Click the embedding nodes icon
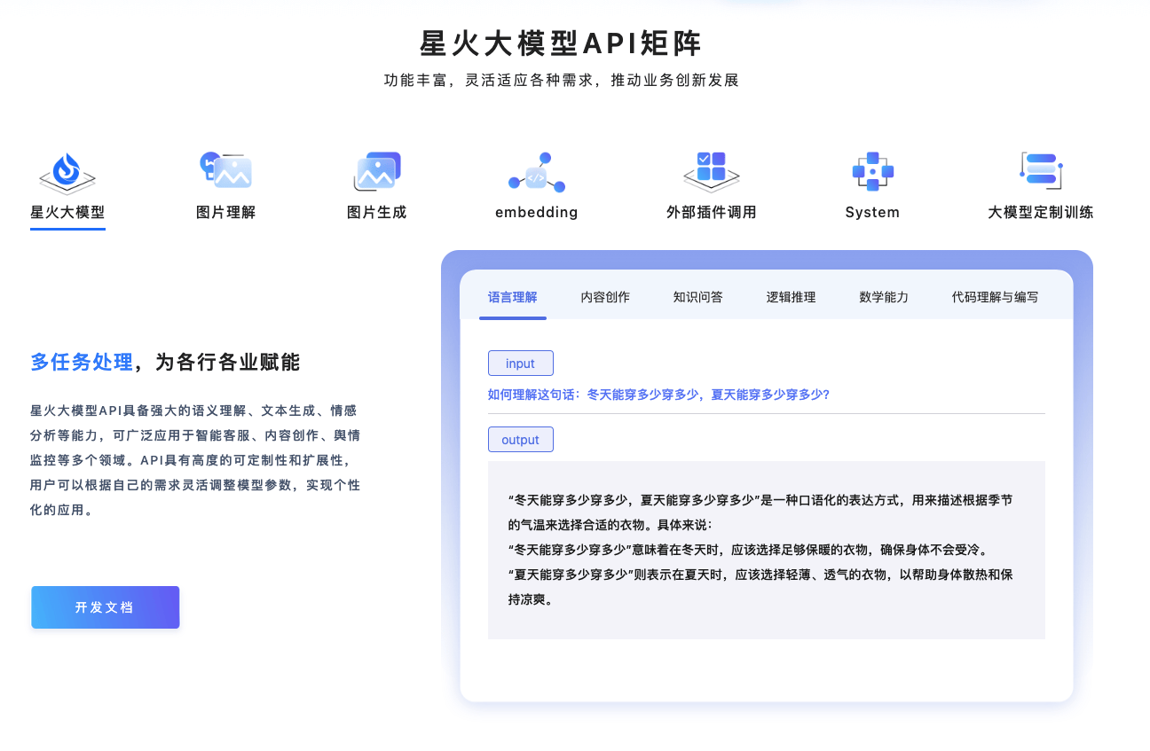The image size is (1150, 751). coord(537,172)
